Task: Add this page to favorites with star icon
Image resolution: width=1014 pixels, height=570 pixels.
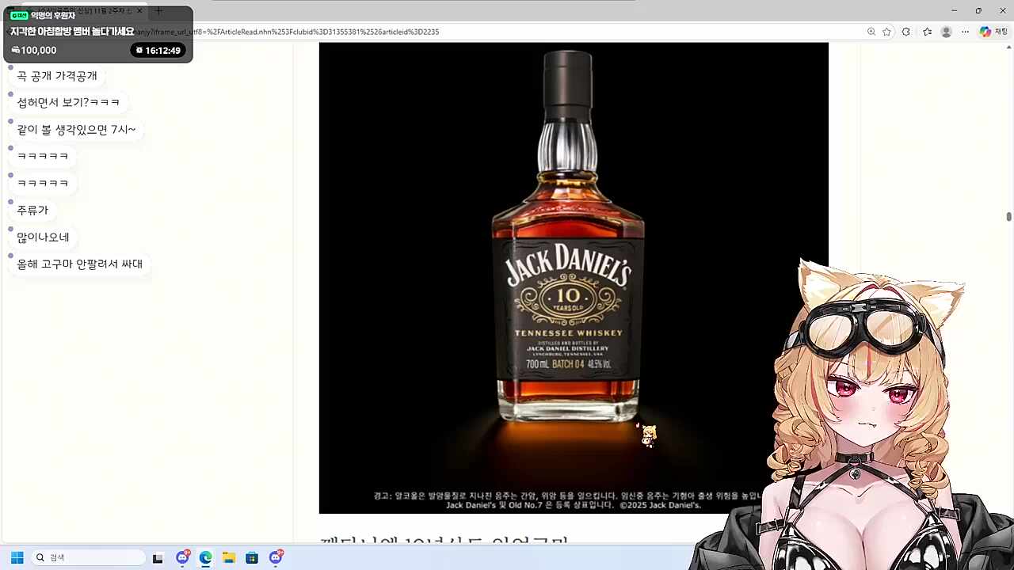Action: click(886, 32)
